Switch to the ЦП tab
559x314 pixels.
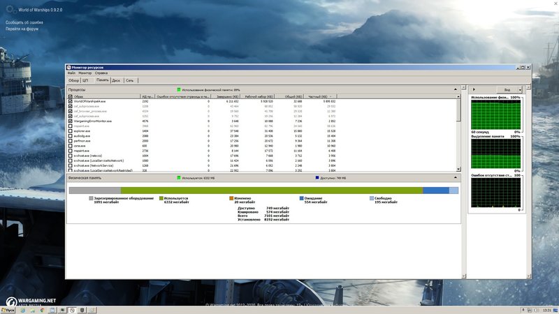(85, 80)
